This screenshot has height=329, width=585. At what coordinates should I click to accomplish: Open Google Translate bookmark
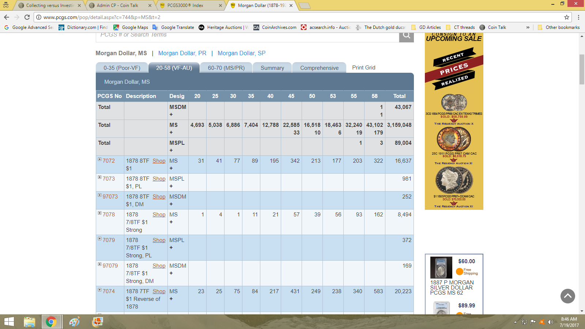pyautogui.click(x=173, y=27)
